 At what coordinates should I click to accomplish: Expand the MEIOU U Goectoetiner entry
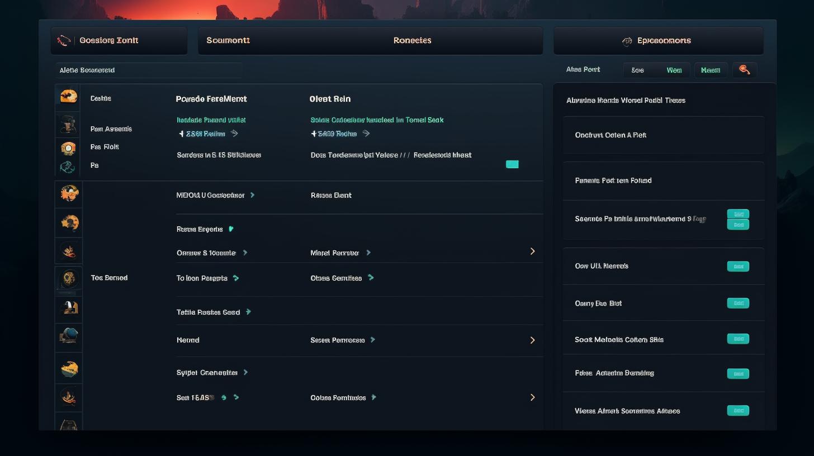coord(252,195)
